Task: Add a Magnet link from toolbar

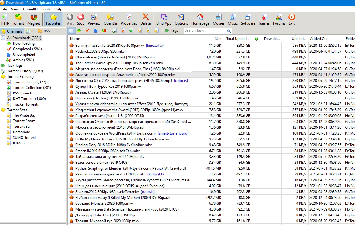Action: pos(34,19)
